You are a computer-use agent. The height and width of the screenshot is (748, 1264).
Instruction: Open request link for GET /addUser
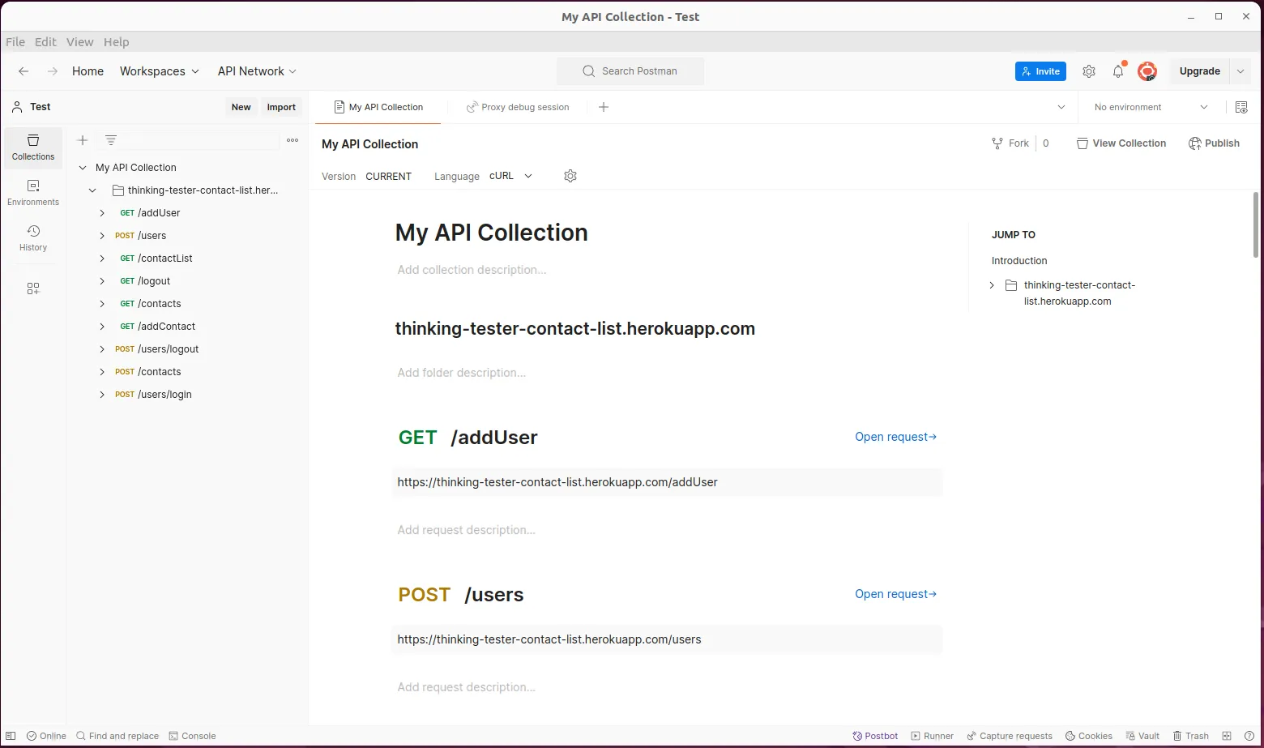pos(895,437)
